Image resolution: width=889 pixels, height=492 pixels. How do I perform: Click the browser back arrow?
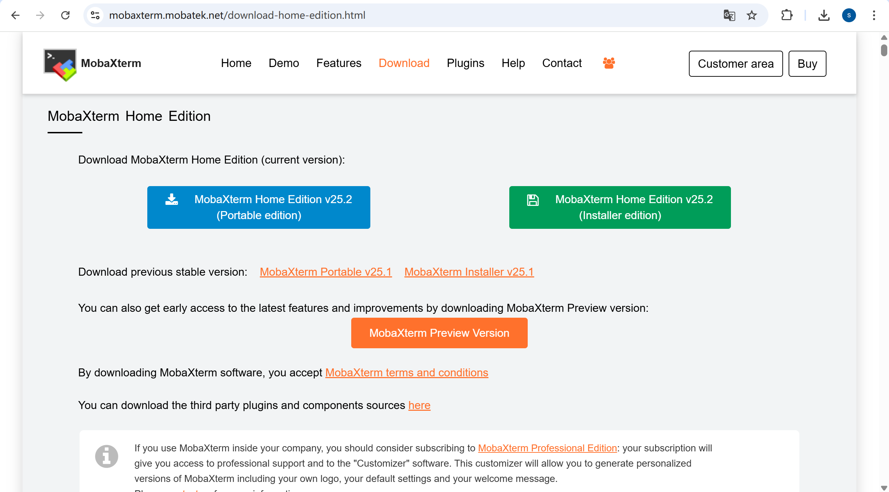point(15,15)
